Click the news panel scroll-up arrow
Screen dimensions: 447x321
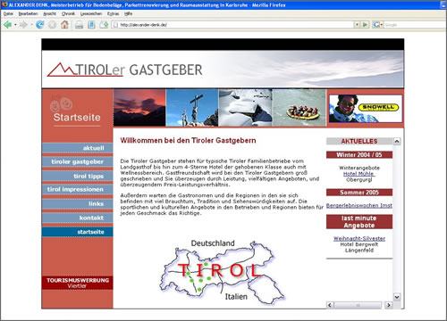(397, 142)
